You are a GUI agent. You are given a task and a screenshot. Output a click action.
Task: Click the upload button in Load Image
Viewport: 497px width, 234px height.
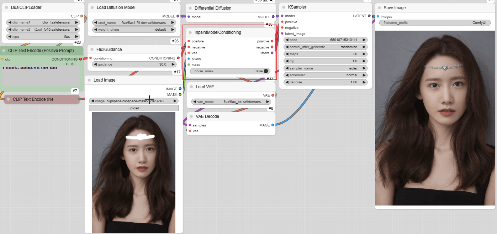134,108
